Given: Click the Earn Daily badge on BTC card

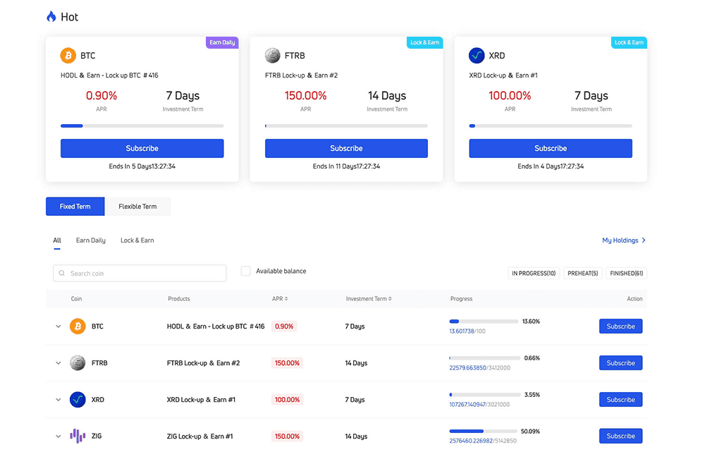Looking at the screenshot, I should [222, 42].
